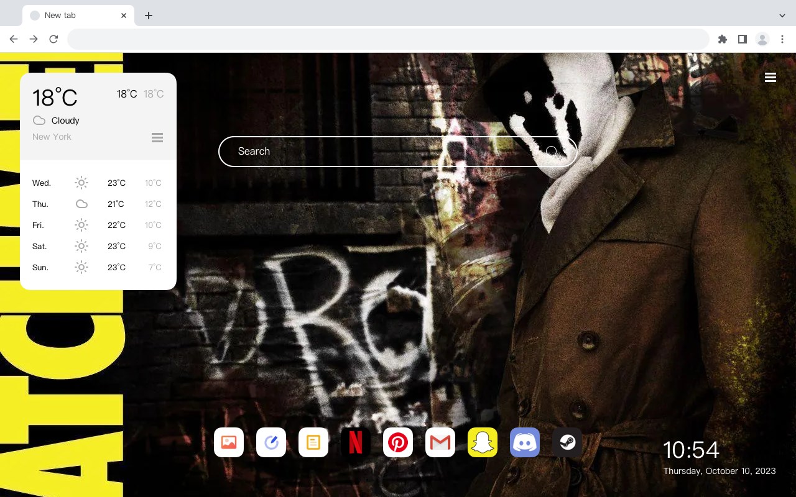Click the large 18°C current temperature
The height and width of the screenshot is (497, 796).
click(x=55, y=98)
